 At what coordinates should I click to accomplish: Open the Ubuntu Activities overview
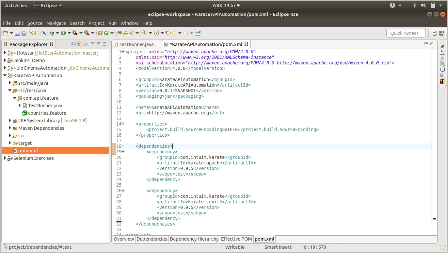tap(16, 5)
